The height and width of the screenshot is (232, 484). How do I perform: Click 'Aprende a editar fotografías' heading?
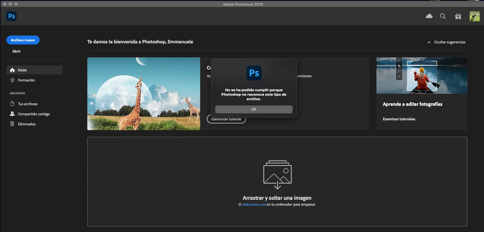tap(412, 104)
